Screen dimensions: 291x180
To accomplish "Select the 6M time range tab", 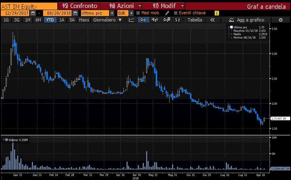I will [38, 20].
